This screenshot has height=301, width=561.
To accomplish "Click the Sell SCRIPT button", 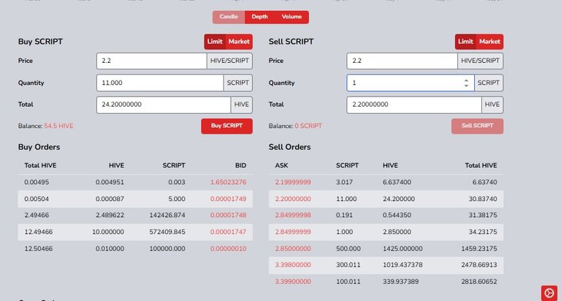I will 477,126.
